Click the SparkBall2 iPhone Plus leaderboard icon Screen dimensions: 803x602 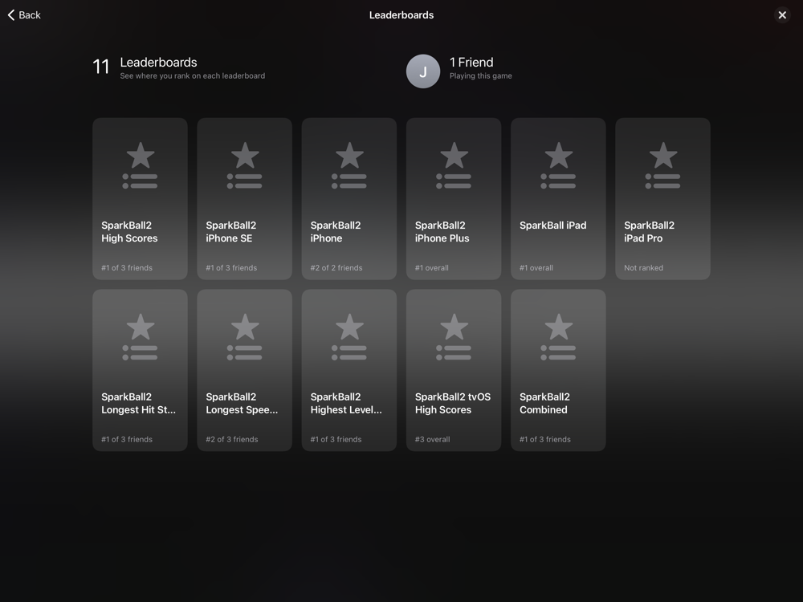point(454,165)
